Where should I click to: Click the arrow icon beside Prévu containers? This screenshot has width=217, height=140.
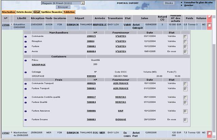[26, 60]
